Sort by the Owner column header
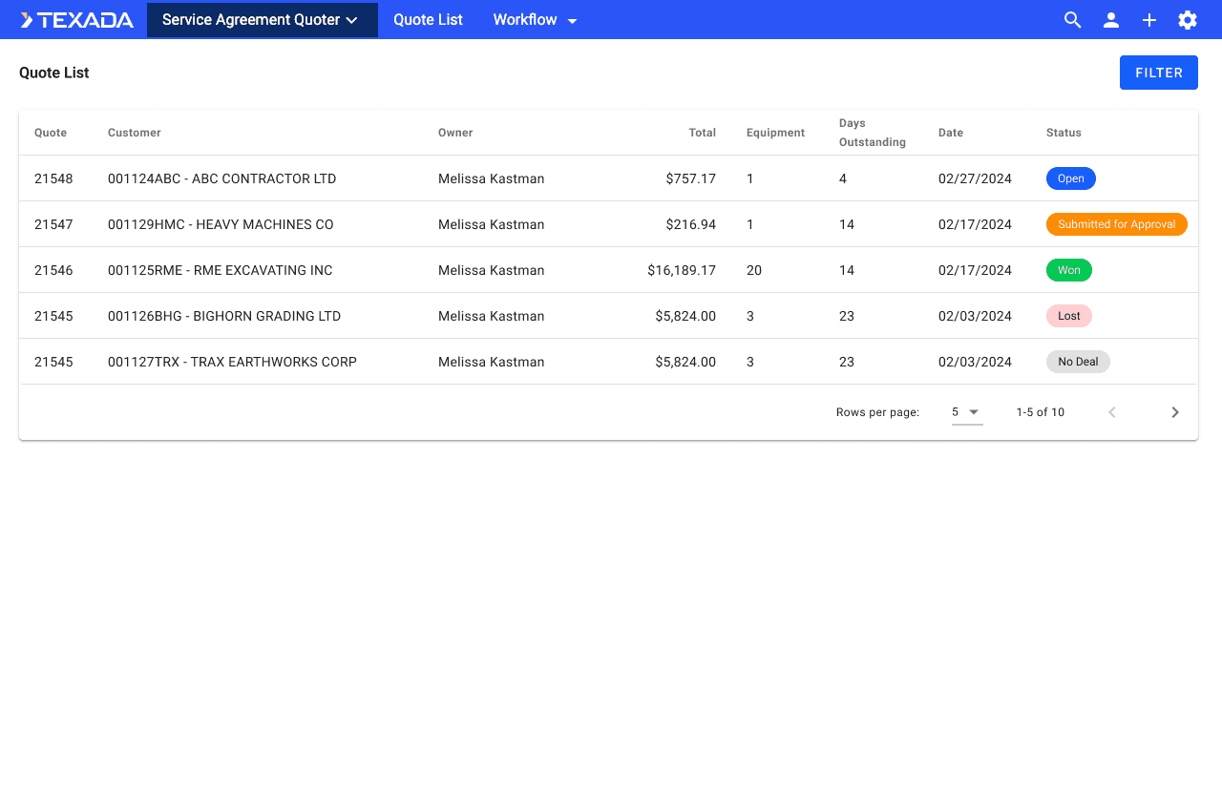This screenshot has width=1222, height=794. click(x=455, y=133)
